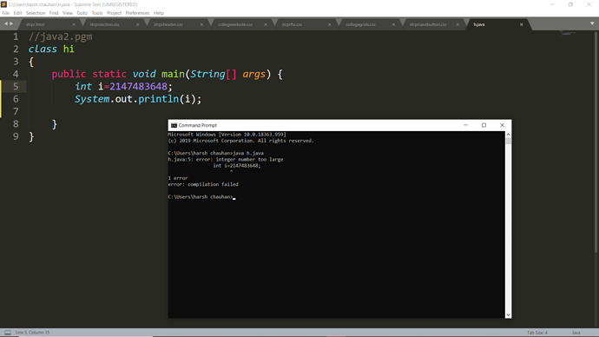Open the Project menu
Screen dimensions: 599x337
(114, 13)
